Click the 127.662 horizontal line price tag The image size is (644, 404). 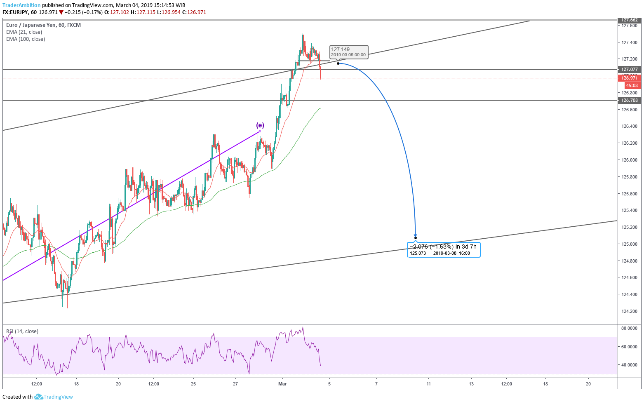pyautogui.click(x=629, y=20)
